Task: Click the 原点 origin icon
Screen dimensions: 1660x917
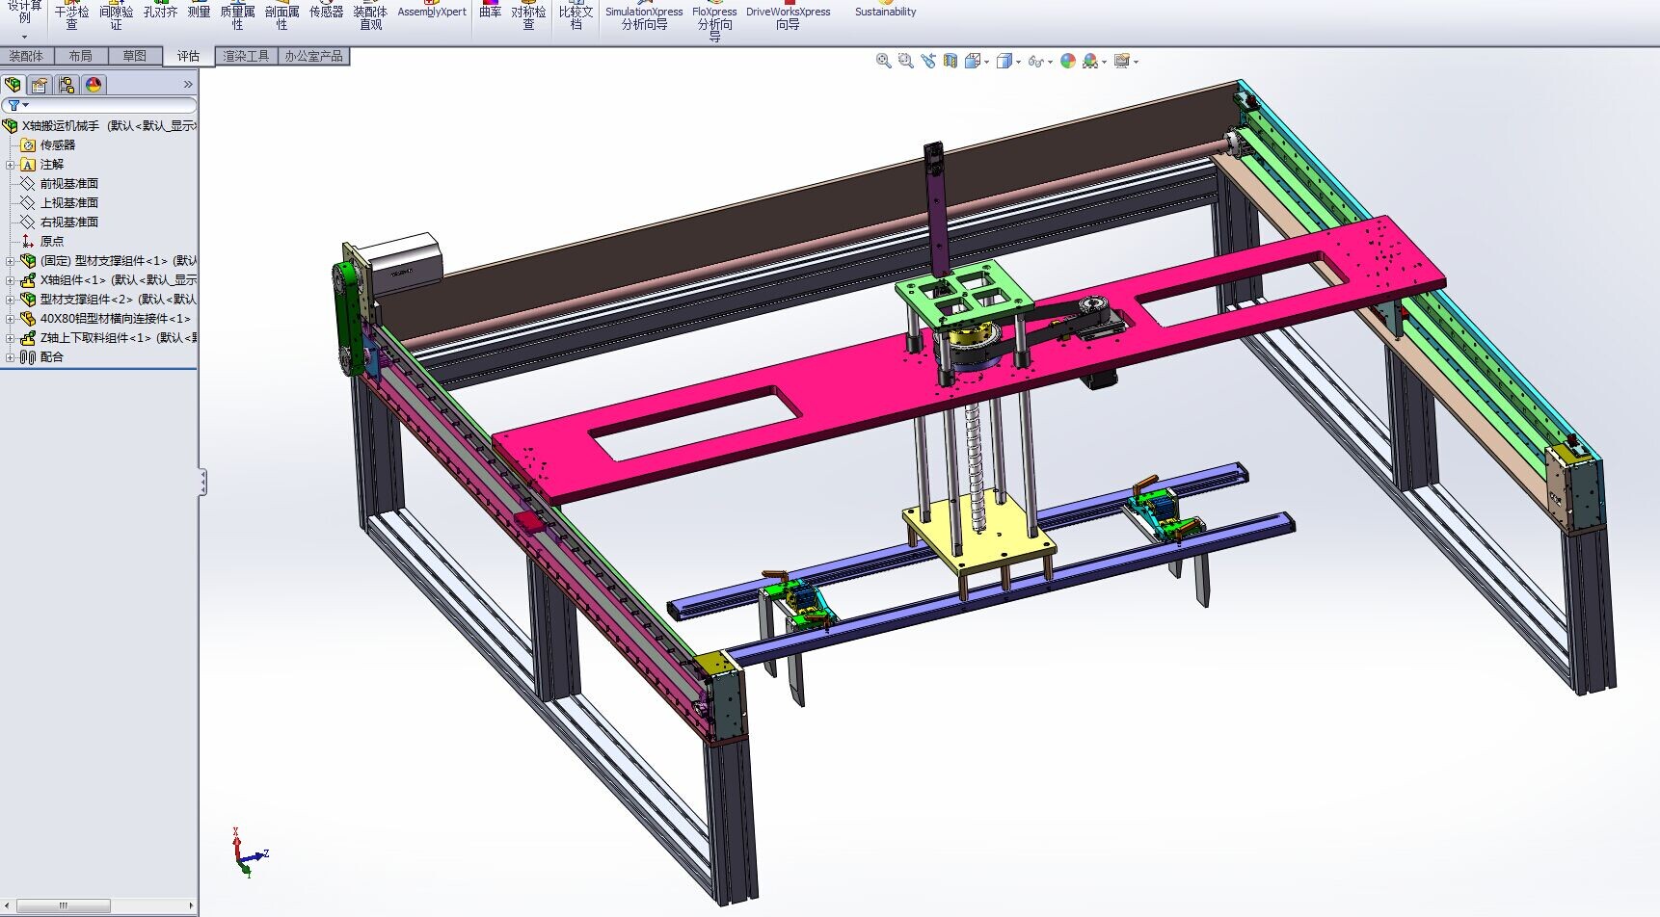Action: click(x=28, y=242)
